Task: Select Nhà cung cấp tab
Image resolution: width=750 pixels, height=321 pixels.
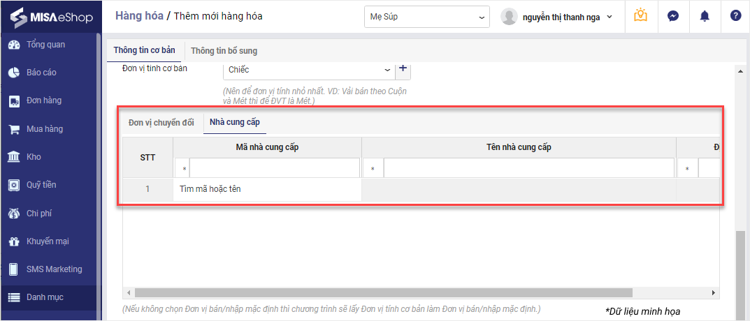Action: (x=235, y=122)
